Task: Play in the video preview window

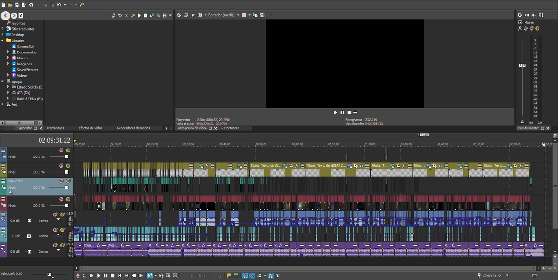Action: click(x=335, y=112)
